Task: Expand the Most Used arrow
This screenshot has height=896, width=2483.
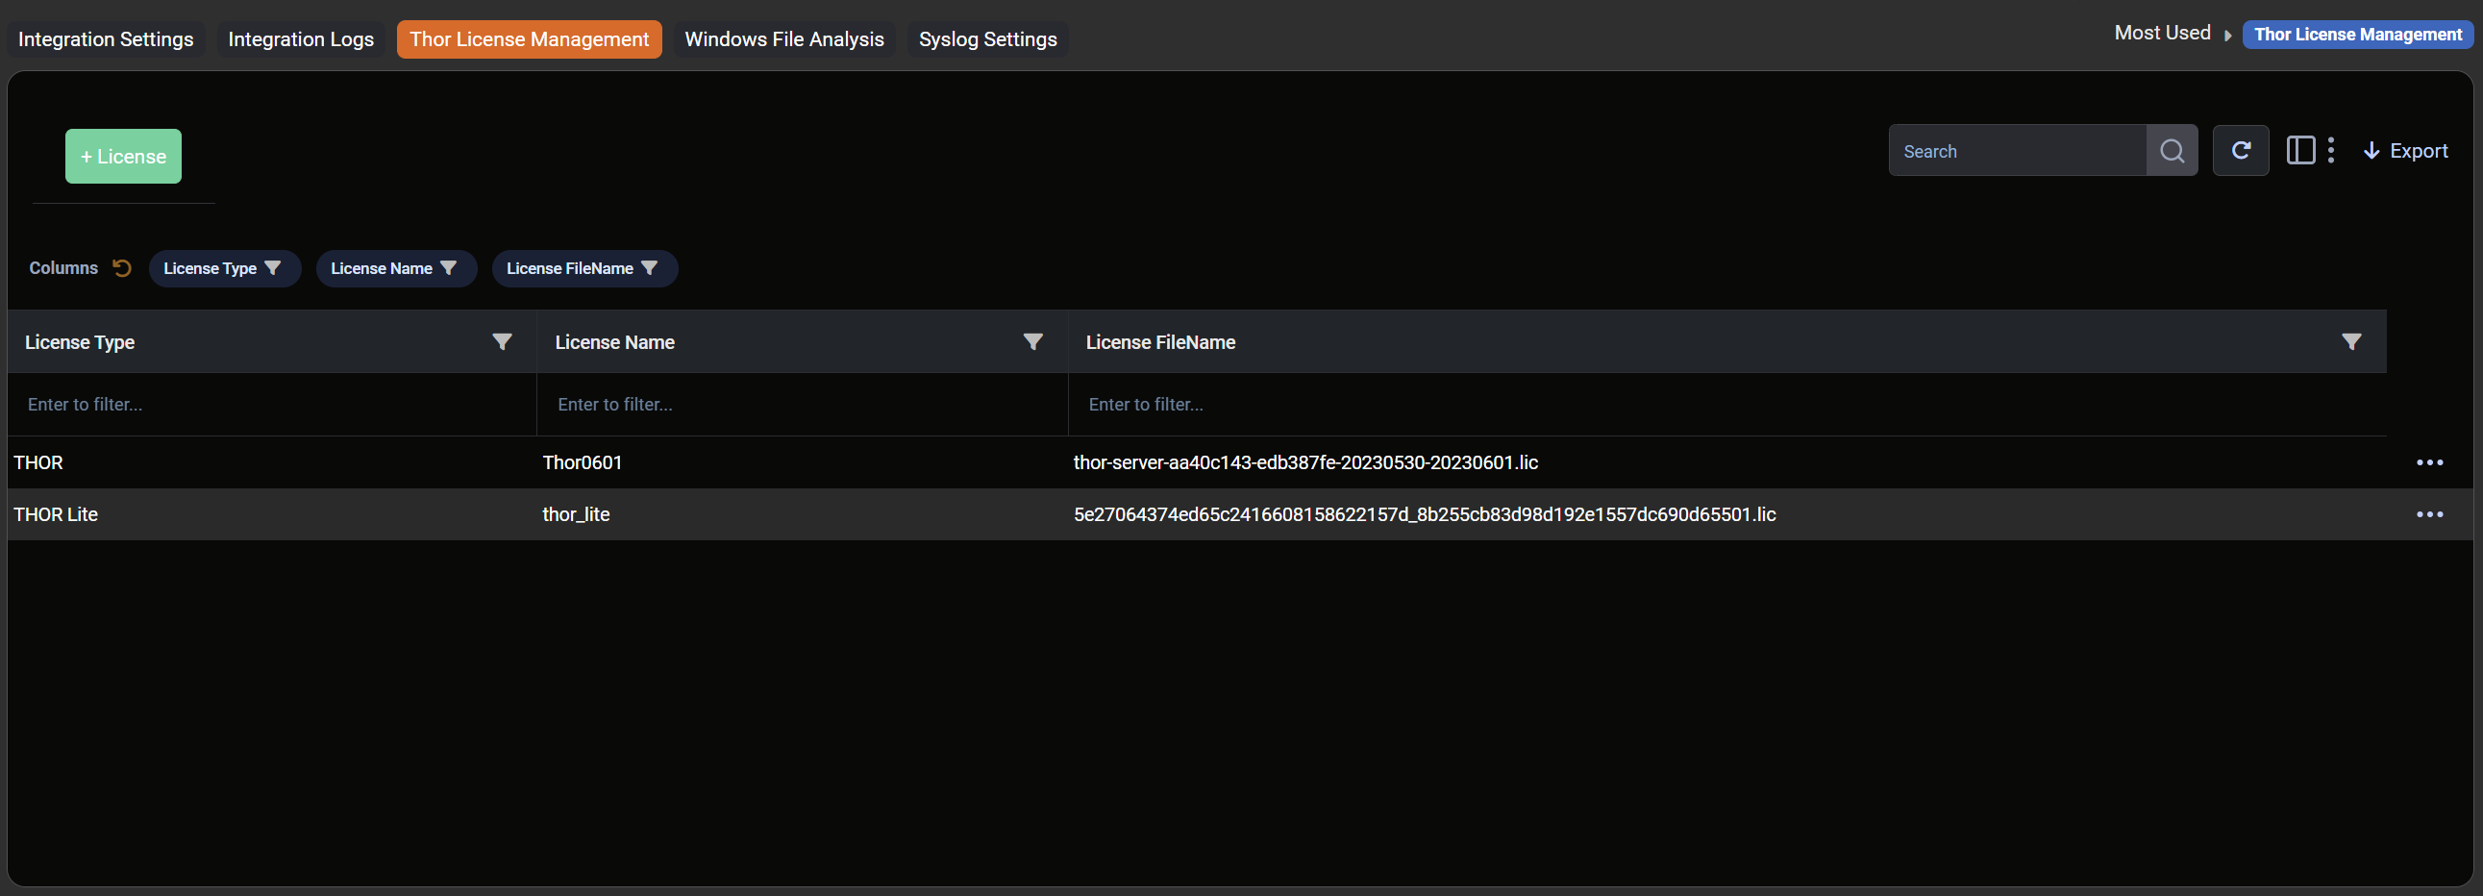Action: pyautogui.click(x=2227, y=35)
